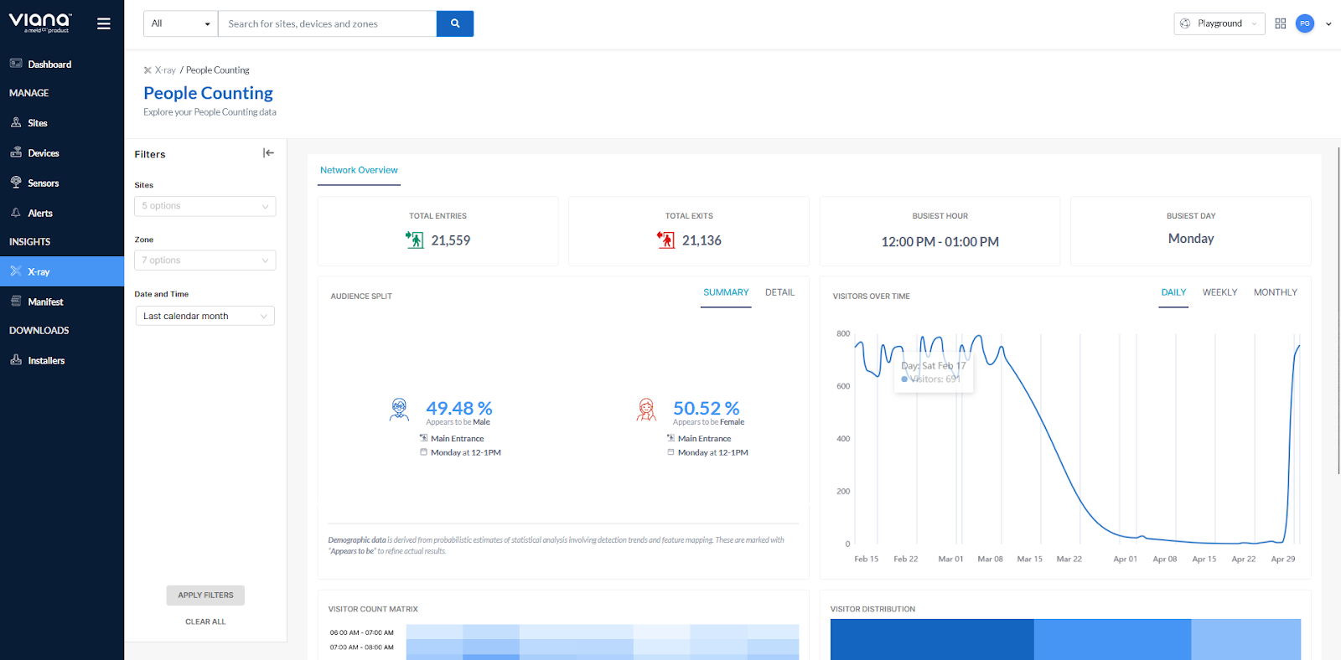This screenshot has width=1341, height=660.
Task: Open Manifest in the sidebar menu
Action: (x=45, y=302)
